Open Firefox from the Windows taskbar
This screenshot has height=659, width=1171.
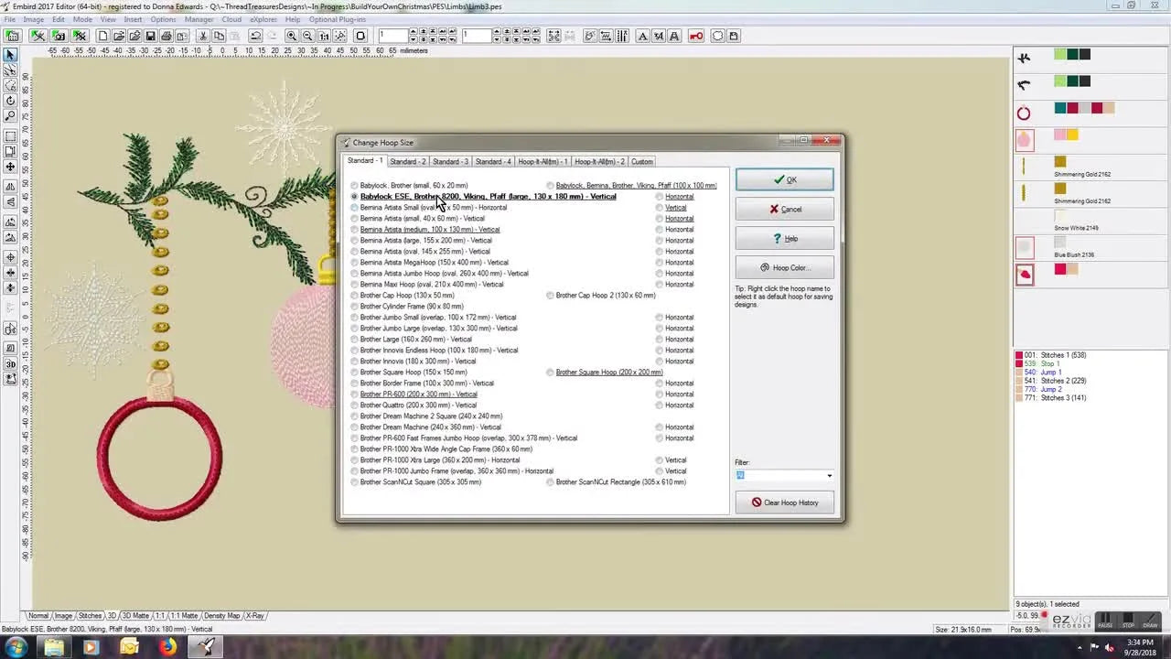(x=167, y=647)
